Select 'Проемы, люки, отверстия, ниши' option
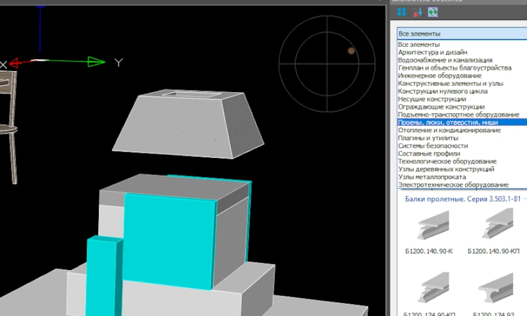Viewport: 527px width, 316px height. pos(448,123)
